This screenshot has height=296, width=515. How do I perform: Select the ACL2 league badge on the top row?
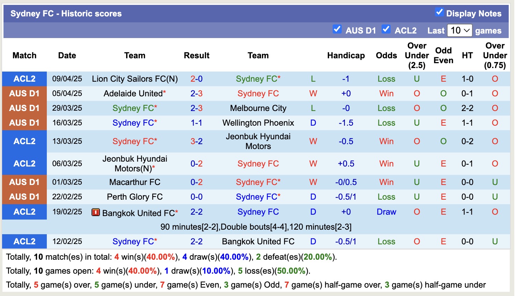click(x=24, y=79)
